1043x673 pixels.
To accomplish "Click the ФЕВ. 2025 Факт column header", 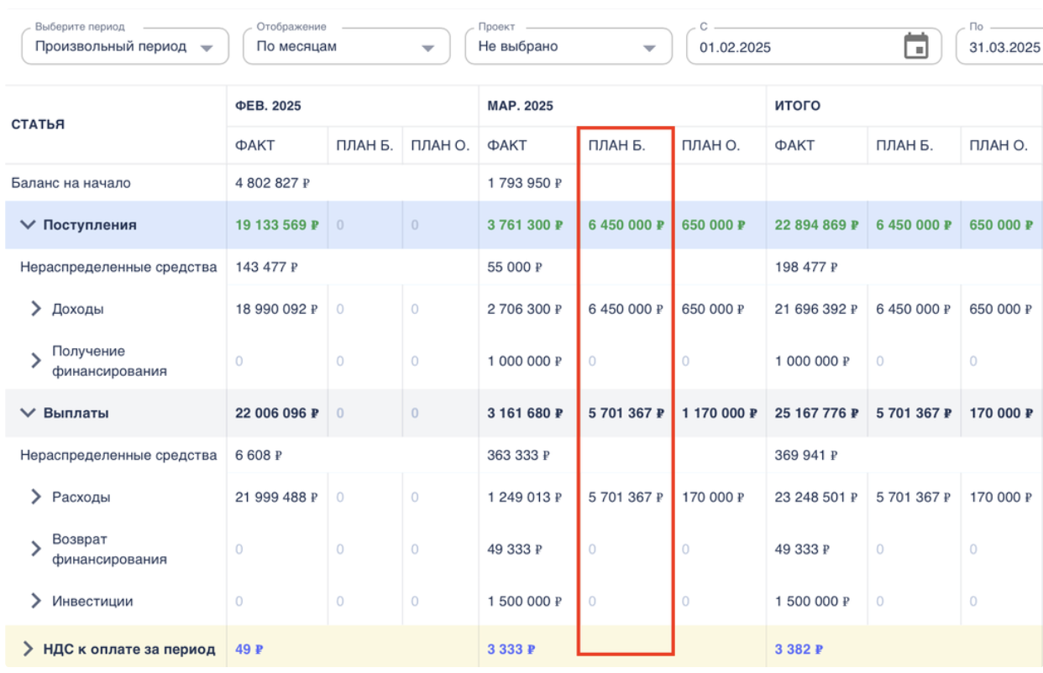I will (x=254, y=145).
